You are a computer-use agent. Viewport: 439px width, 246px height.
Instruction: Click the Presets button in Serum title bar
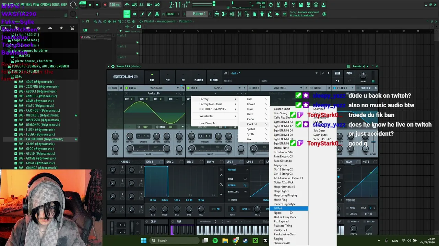tap(357, 66)
